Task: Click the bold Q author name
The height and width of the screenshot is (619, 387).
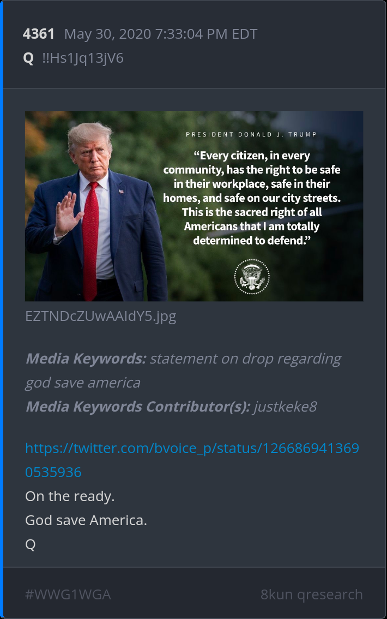Action: coord(28,58)
